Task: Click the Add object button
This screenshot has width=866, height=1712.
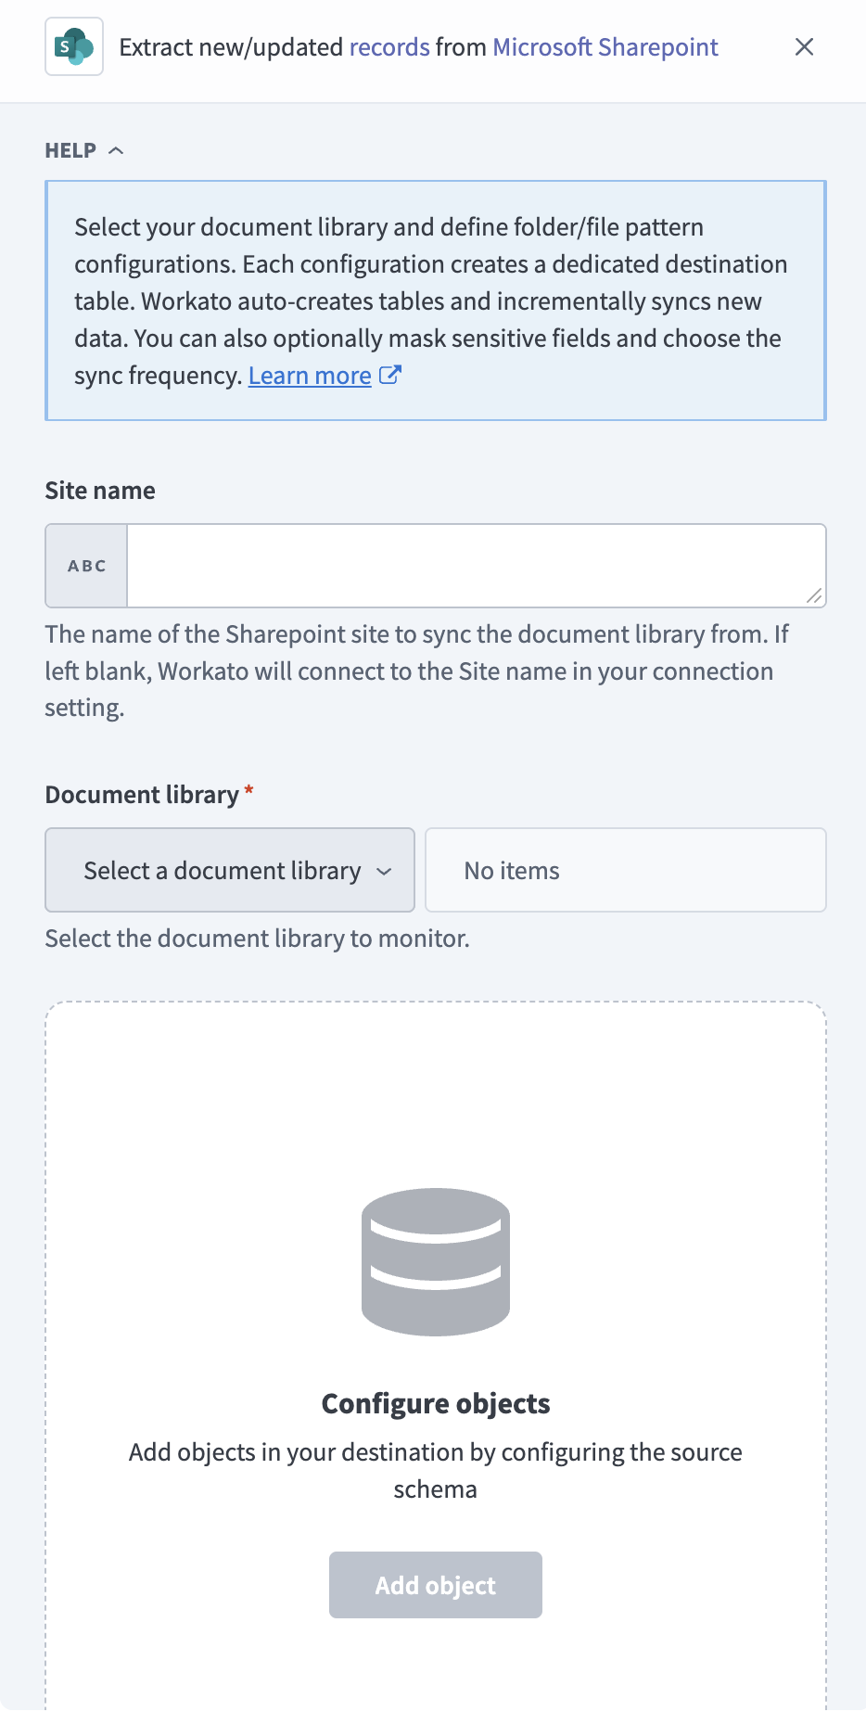Action: tap(436, 1585)
